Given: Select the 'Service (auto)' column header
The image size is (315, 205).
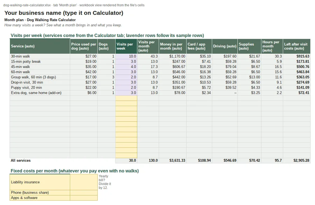Looking at the screenshot, I should 40,46.
